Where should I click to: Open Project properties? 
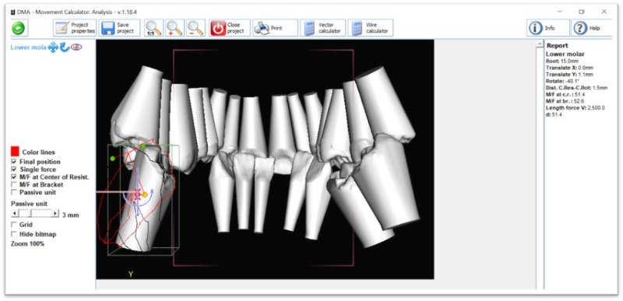[x=75, y=28]
